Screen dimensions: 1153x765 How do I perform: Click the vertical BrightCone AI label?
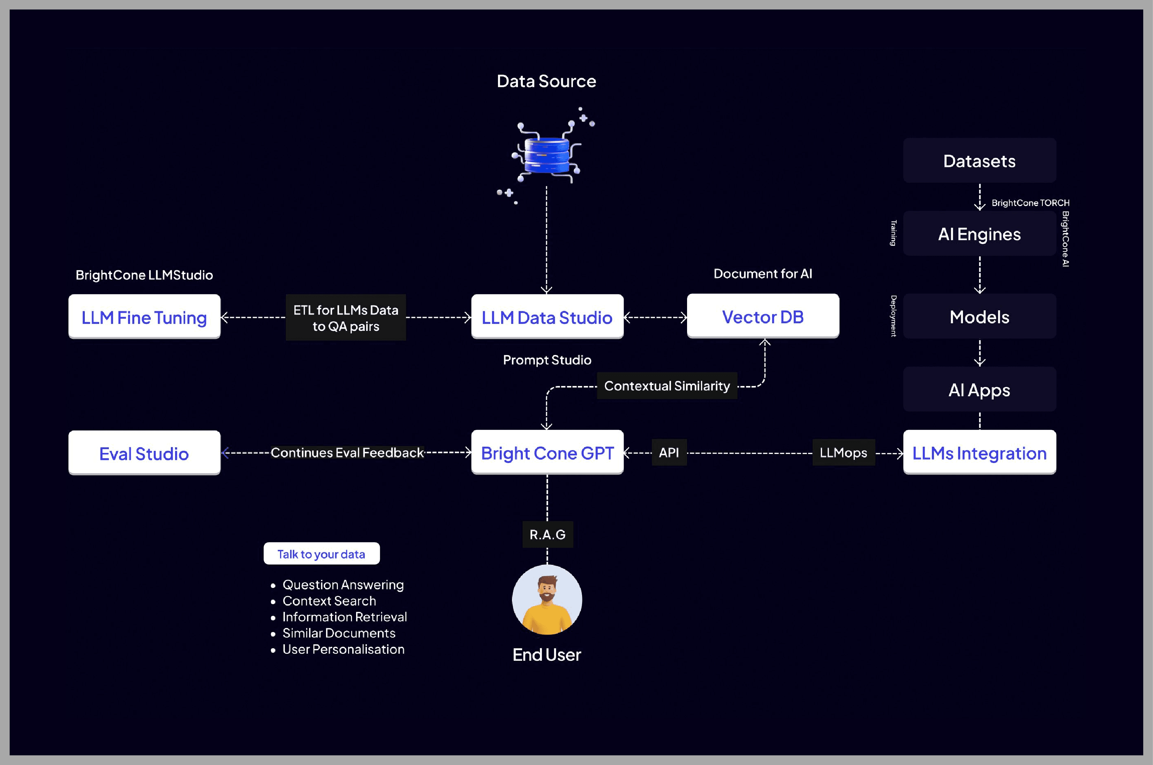point(1066,238)
